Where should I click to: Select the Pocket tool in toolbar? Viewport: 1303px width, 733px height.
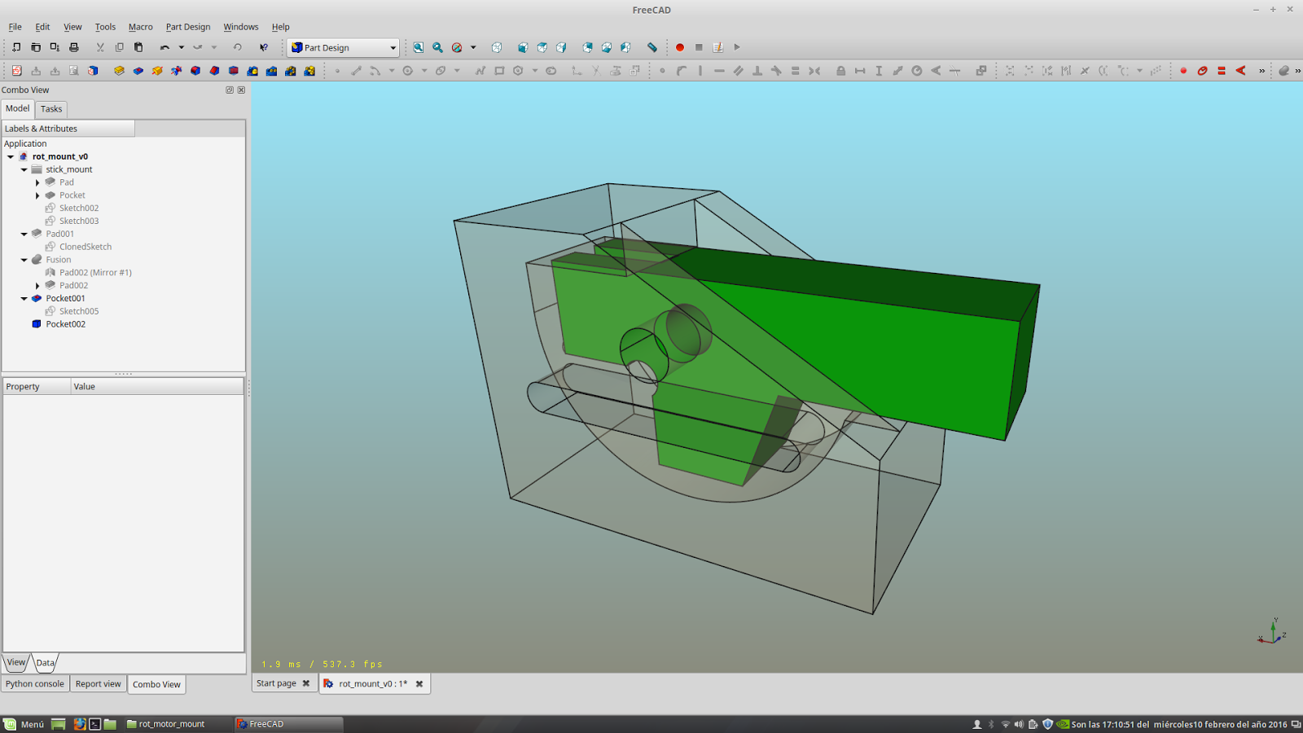pyautogui.click(x=138, y=71)
